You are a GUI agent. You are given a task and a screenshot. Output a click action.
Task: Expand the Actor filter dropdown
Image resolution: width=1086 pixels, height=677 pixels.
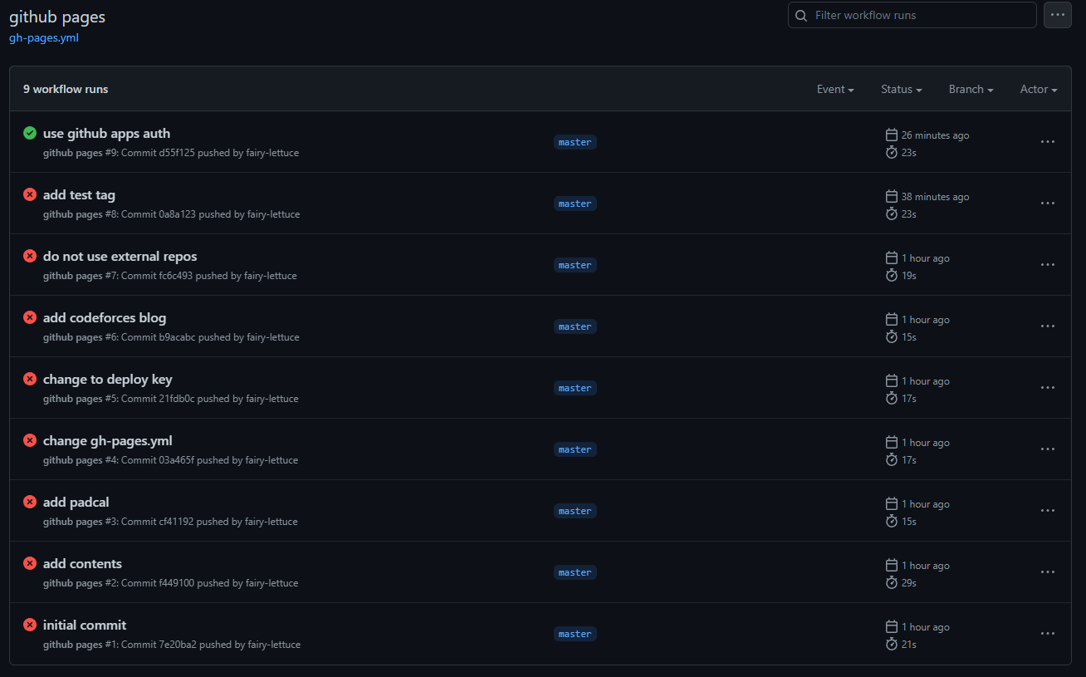pyautogui.click(x=1039, y=89)
